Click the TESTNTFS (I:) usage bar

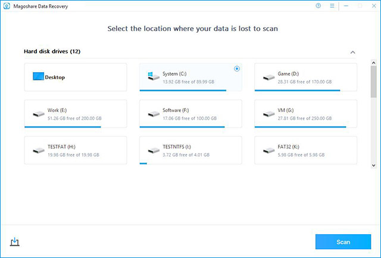pyautogui.click(x=143, y=163)
